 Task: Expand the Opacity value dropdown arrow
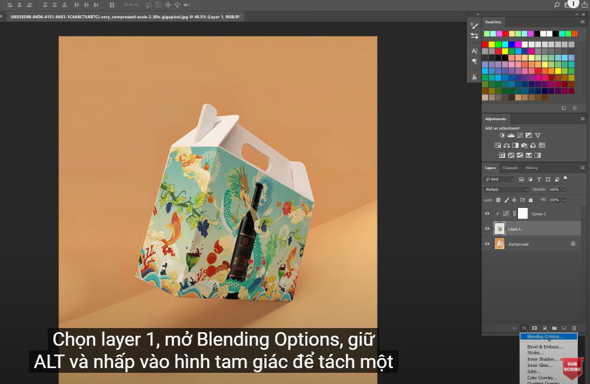[x=564, y=190]
